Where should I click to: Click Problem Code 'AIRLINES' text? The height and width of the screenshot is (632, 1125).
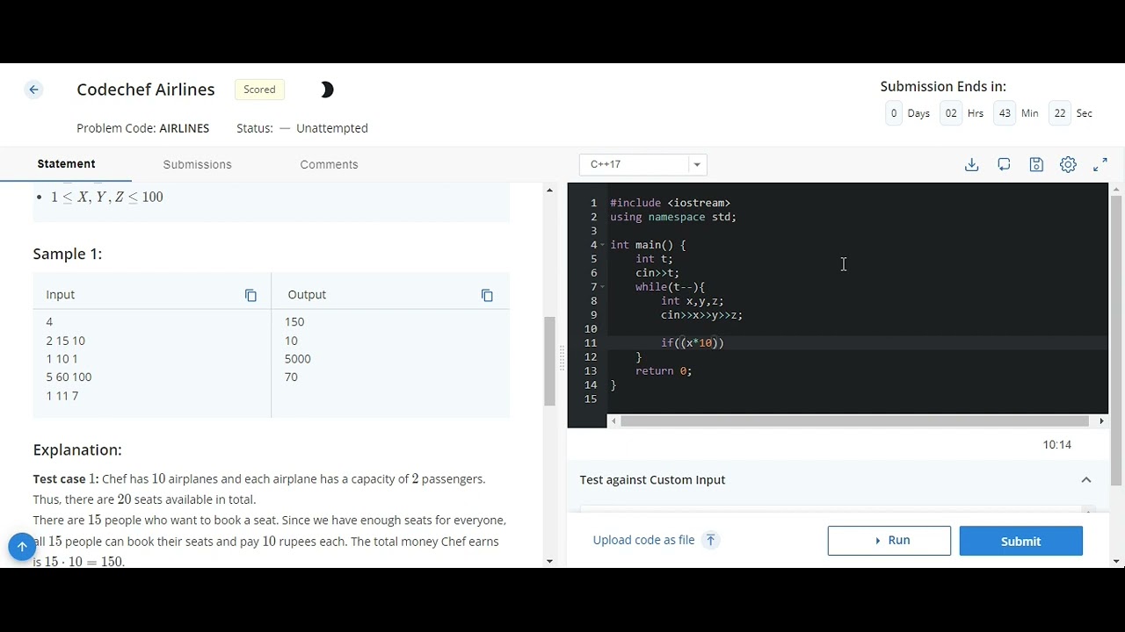click(185, 128)
